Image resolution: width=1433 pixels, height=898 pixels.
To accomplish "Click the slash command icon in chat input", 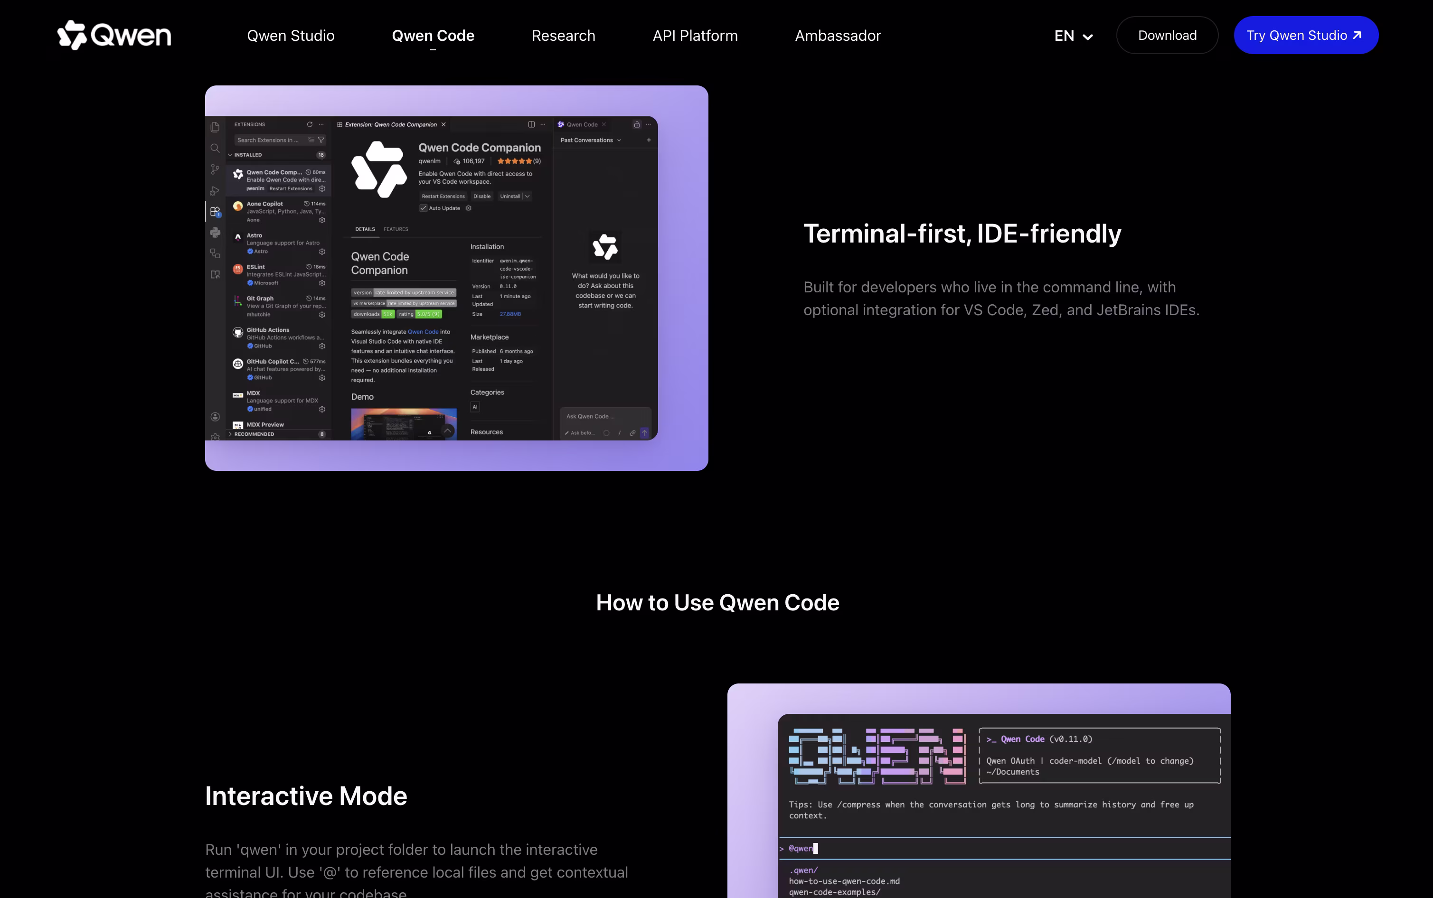I will [620, 433].
